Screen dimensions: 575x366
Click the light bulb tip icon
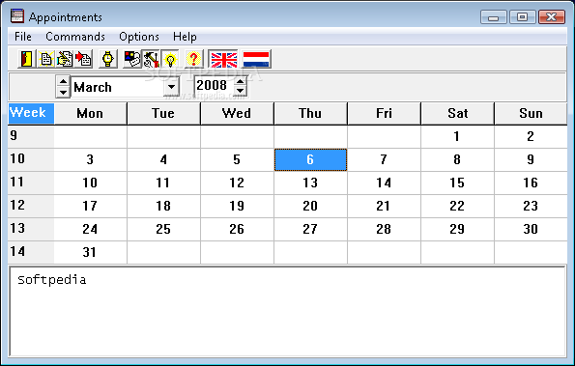tap(170, 59)
